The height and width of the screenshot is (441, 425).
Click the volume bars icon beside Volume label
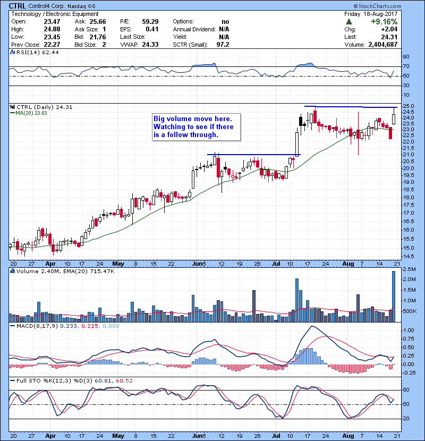click(12, 271)
